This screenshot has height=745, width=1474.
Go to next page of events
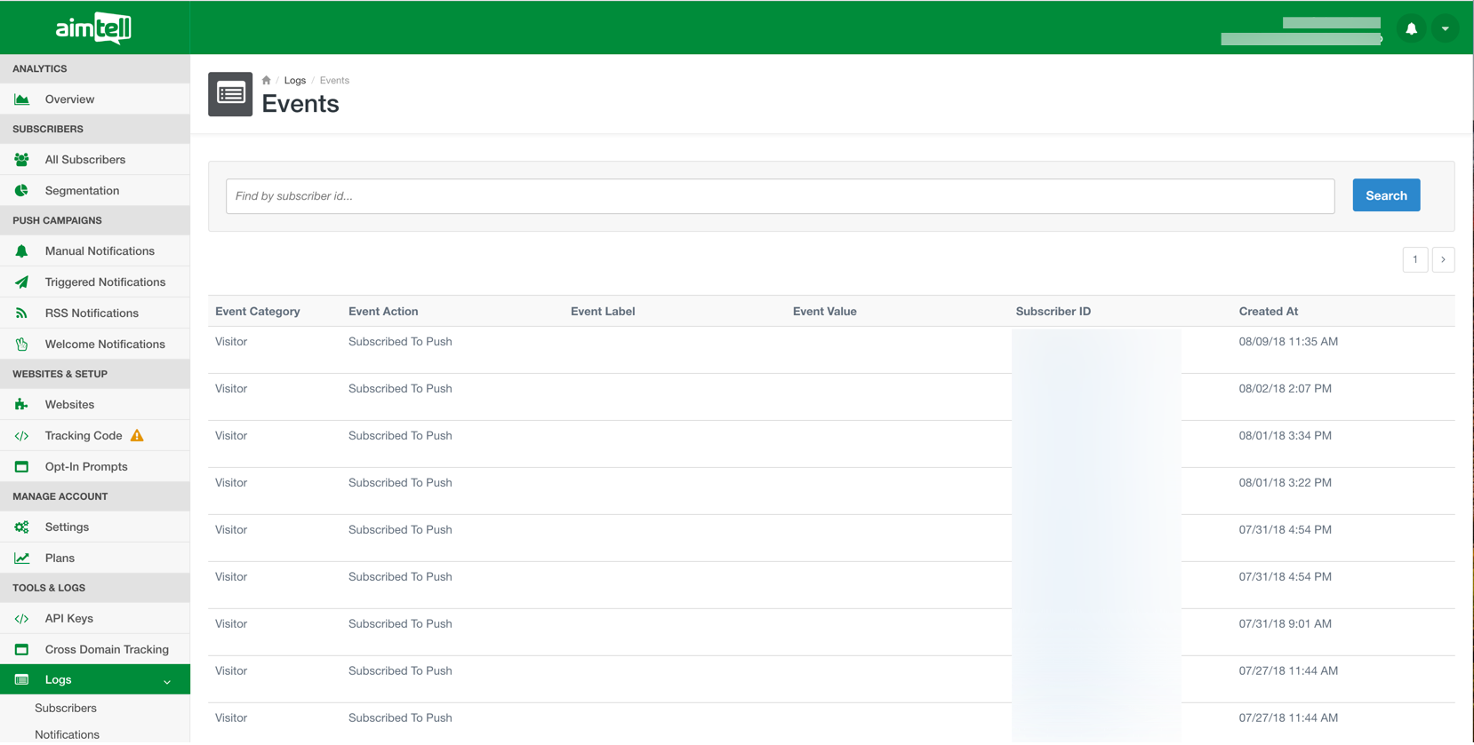tap(1443, 259)
